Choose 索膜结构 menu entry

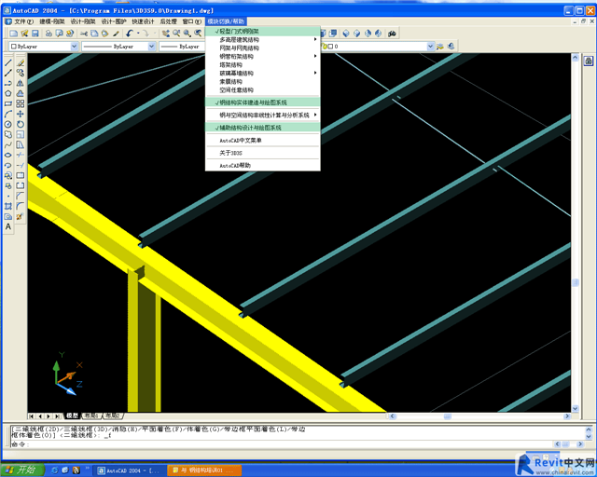point(263,81)
